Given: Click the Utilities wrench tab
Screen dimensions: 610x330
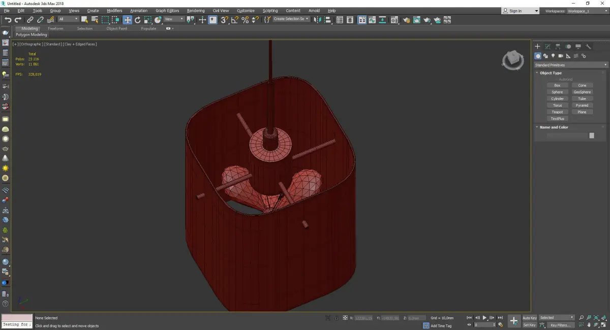Looking at the screenshot, I should coord(588,46).
